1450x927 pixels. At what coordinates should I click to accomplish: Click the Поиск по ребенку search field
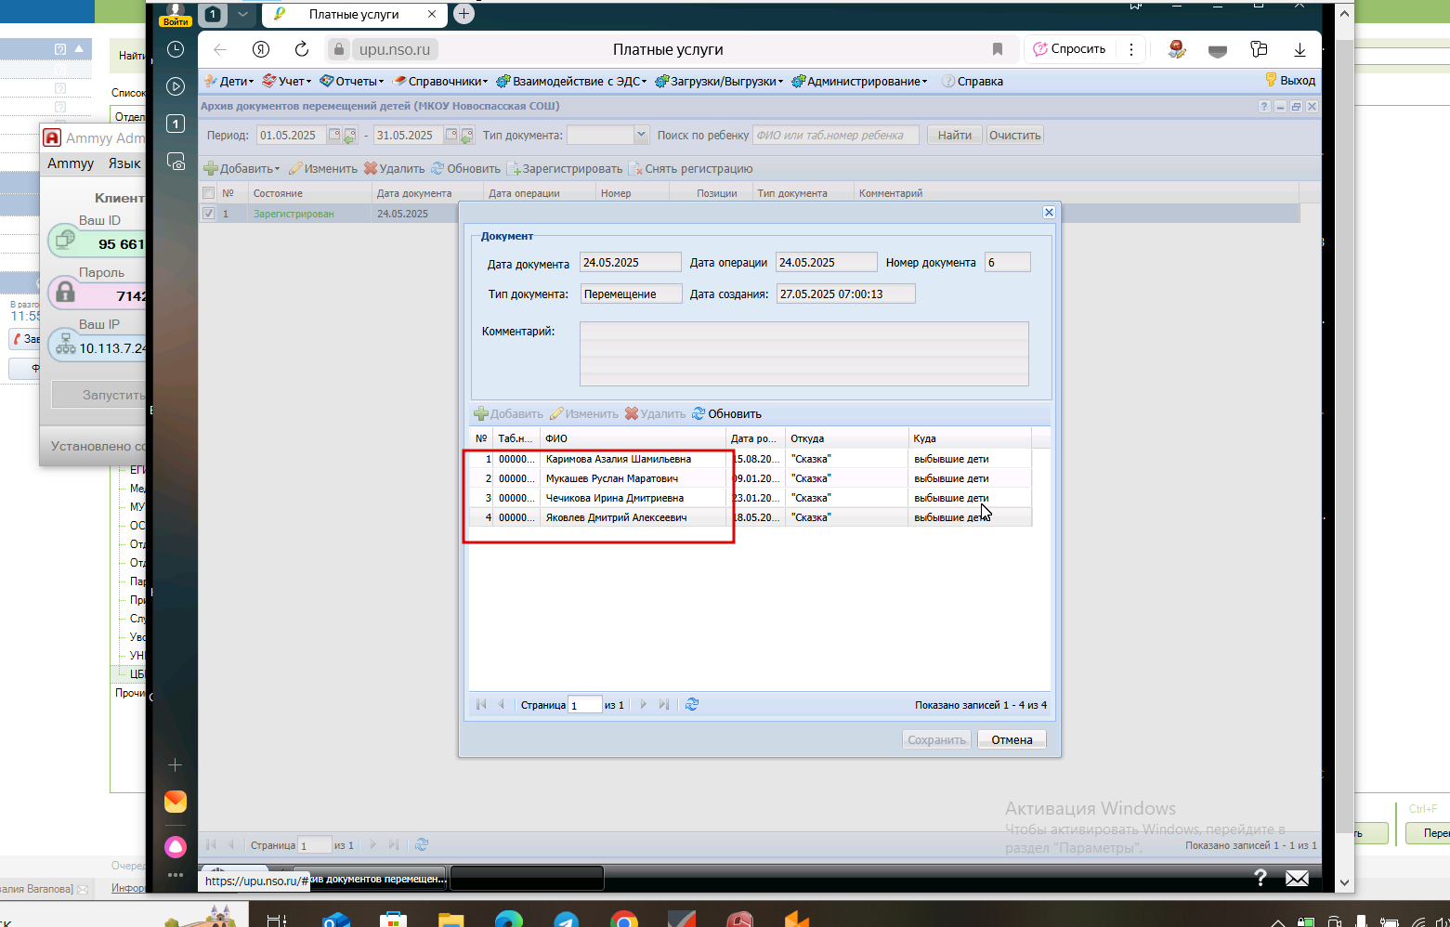(835, 135)
